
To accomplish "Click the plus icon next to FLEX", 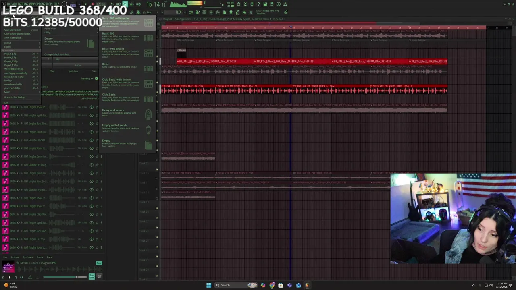I will coord(185,12).
